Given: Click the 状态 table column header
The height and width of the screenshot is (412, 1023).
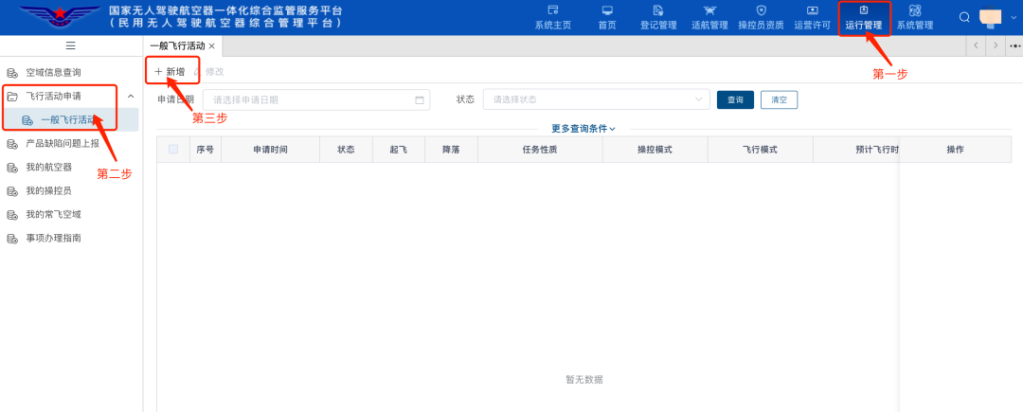Looking at the screenshot, I should click(x=346, y=150).
